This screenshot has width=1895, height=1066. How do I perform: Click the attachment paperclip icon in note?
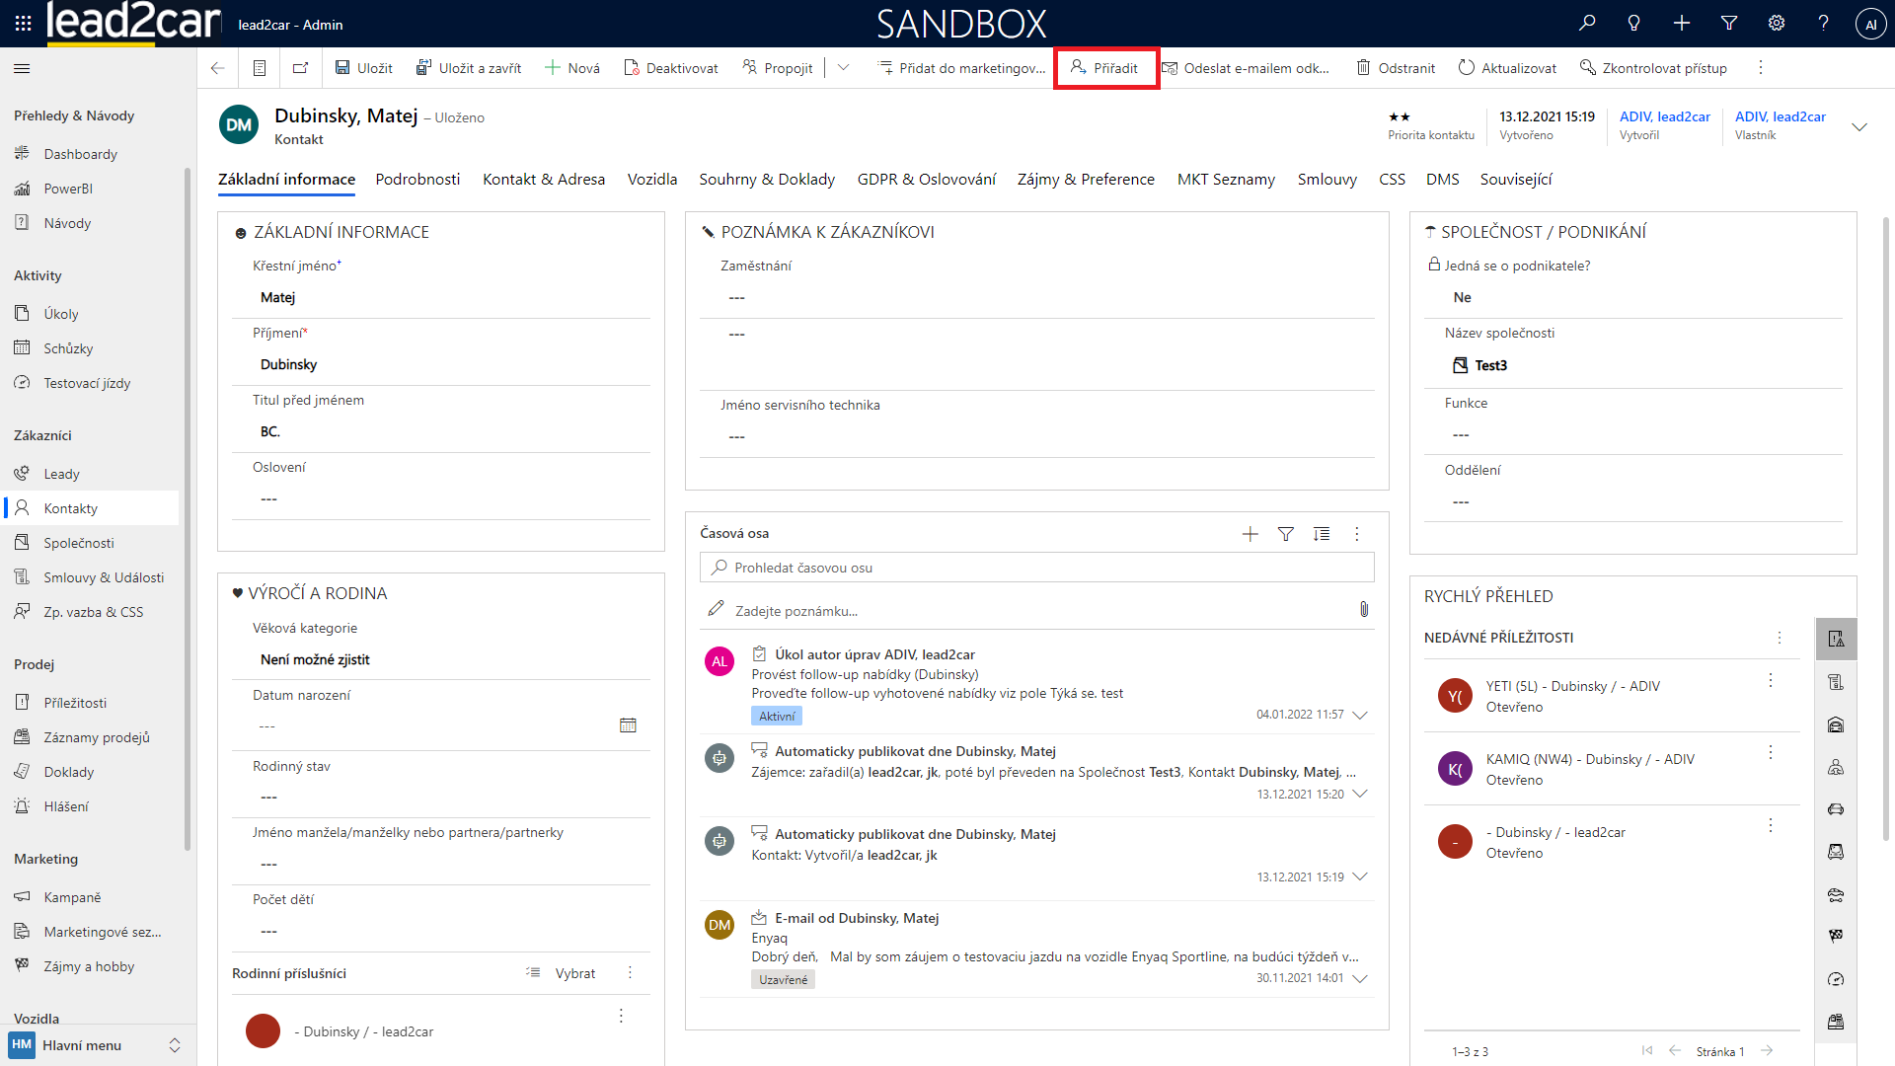click(x=1363, y=610)
